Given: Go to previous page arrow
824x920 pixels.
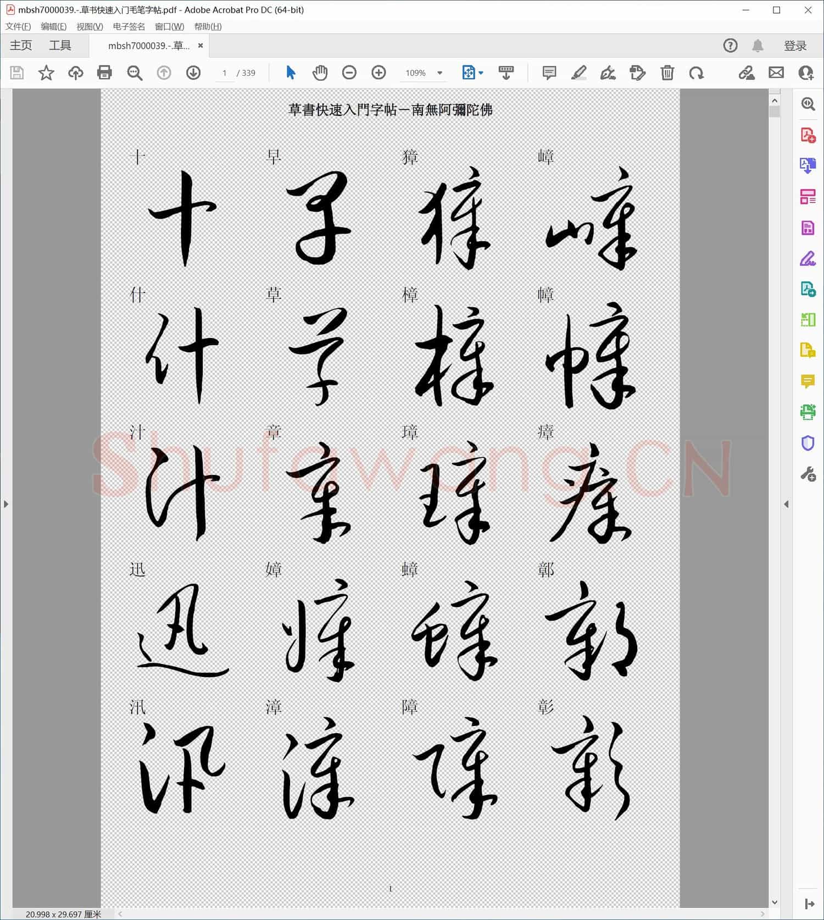Looking at the screenshot, I should point(164,73).
